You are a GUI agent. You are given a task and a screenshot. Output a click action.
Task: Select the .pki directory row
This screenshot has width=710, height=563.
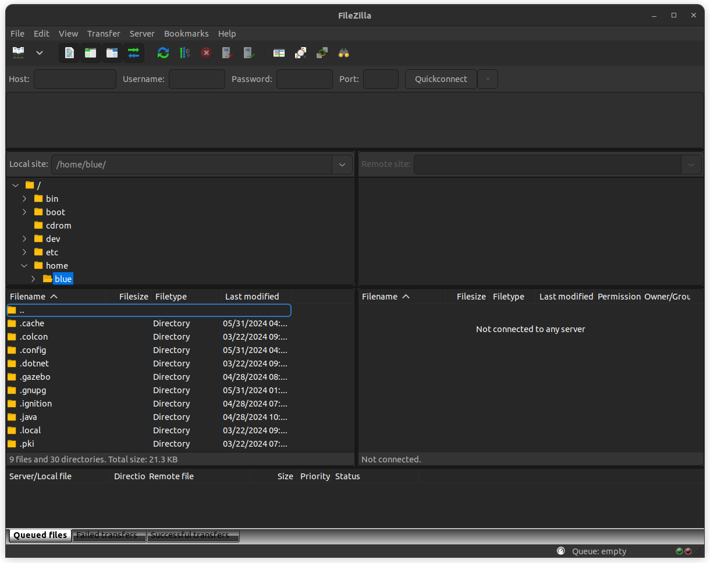click(x=149, y=444)
